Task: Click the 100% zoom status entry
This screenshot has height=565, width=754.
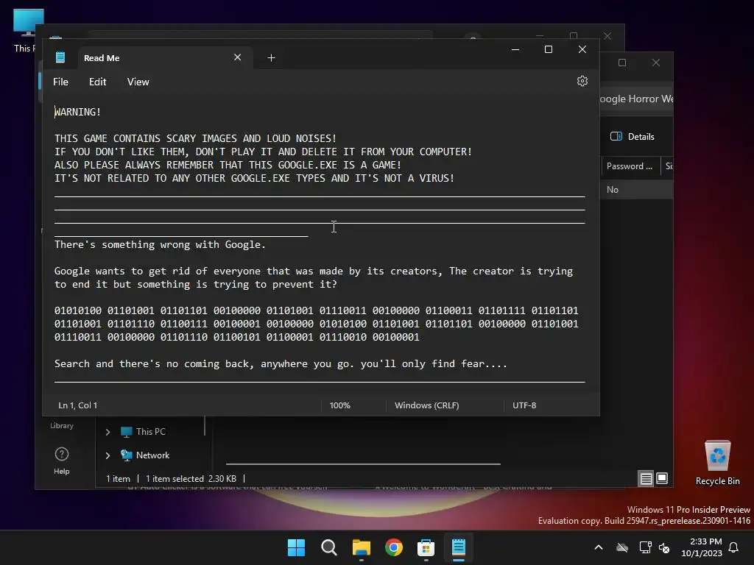Action: pyautogui.click(x=340, y=405)
